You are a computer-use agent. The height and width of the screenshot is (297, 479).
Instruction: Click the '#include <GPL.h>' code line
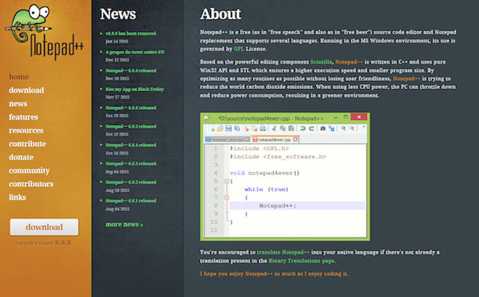click(260, 148)
